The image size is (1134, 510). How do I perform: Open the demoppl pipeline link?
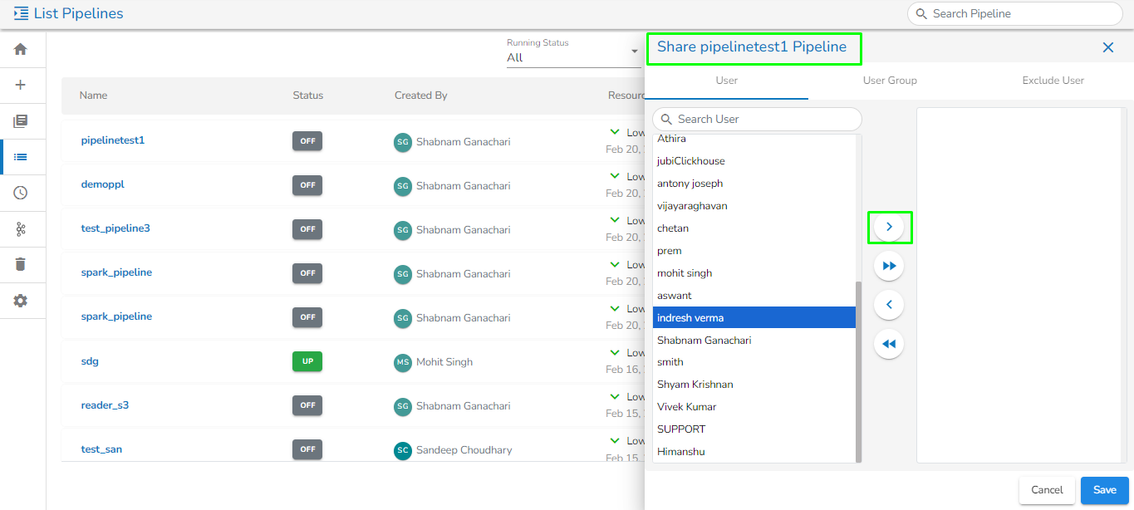(103, 184)
